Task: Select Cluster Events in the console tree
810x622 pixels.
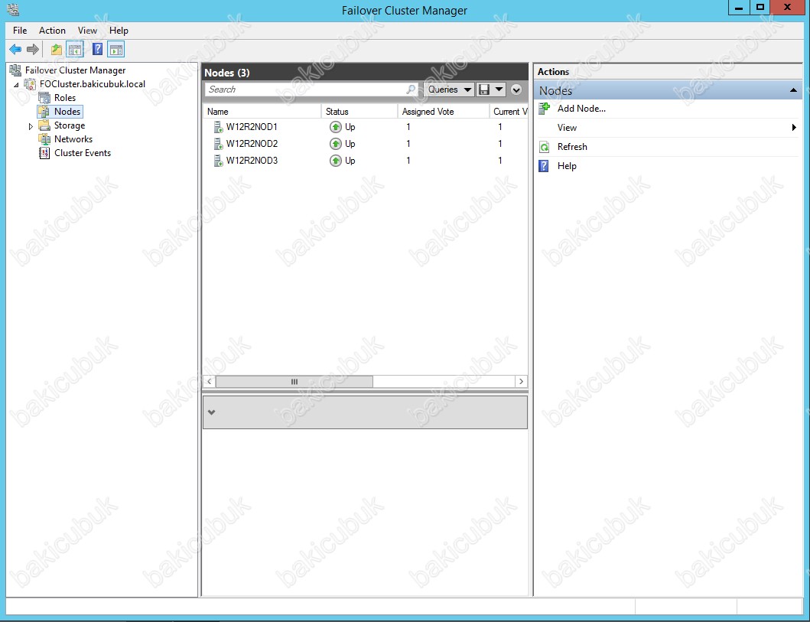Action: pyautogui.click(x=83, y=153)
